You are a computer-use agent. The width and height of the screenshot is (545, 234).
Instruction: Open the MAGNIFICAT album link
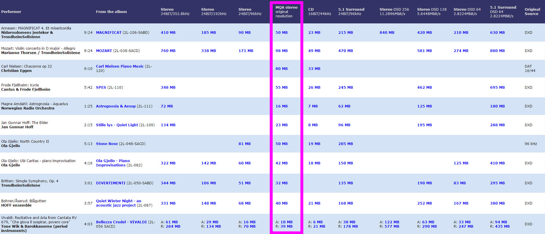coord(109,33)
